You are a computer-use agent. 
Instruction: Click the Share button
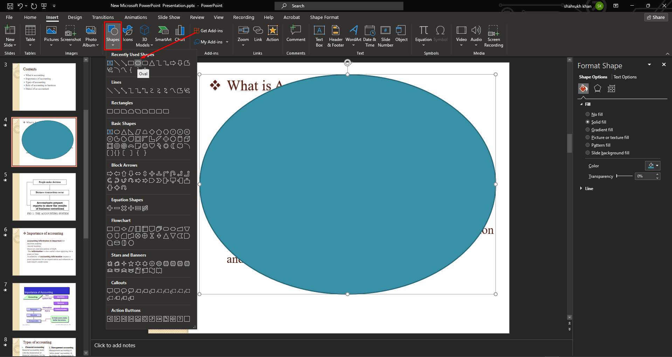pos(656,17)
